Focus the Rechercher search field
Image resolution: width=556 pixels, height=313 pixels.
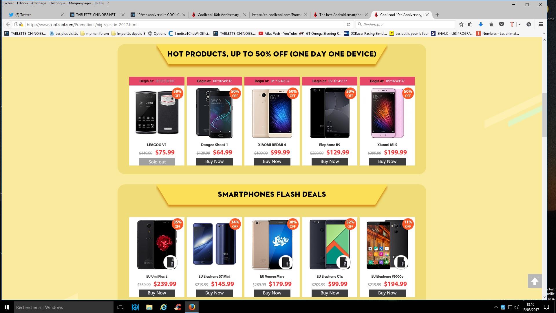click(x=405, y=25)
